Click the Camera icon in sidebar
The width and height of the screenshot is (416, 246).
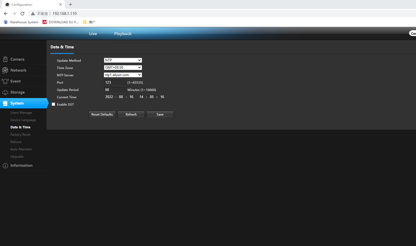pyautogui.click(x=5, y=59)
